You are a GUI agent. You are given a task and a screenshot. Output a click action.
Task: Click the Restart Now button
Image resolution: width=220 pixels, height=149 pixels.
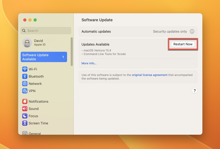[183, 44]
